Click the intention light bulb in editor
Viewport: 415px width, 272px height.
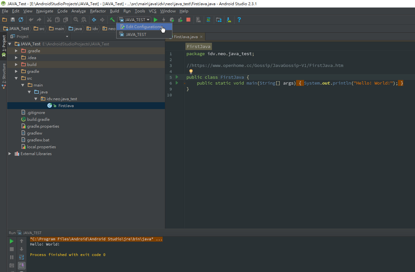point(191,72)
